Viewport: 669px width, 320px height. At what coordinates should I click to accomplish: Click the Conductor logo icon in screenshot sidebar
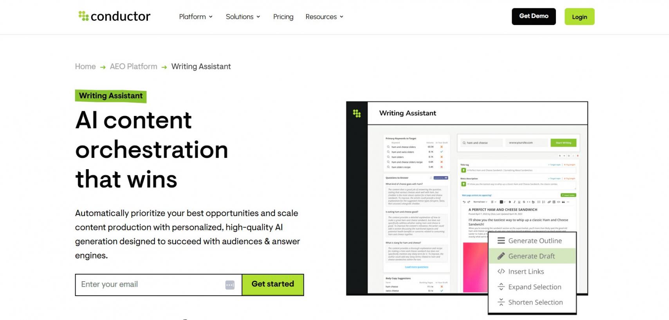pyautogui.click(x=357, y=114)
